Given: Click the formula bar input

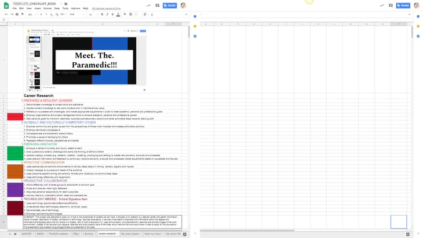Looking at the screenshot, I should [x=98, y=20].
